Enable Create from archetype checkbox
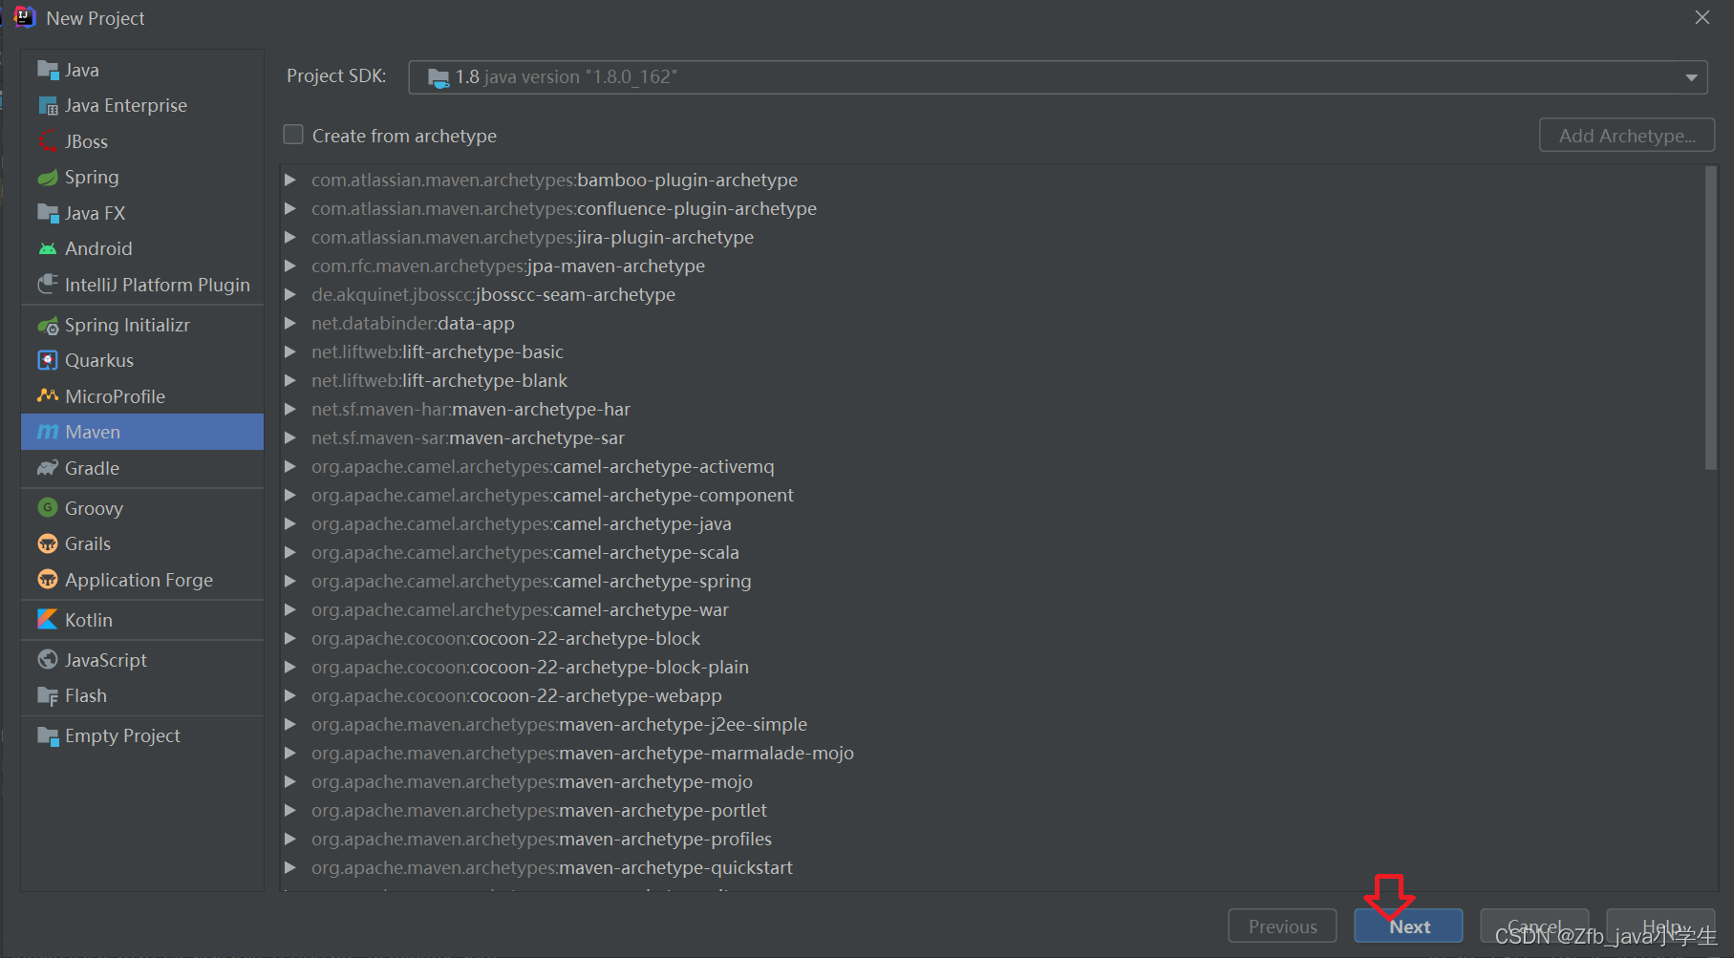This screenshot has height=958, width=1734. [x=293, y=135]
